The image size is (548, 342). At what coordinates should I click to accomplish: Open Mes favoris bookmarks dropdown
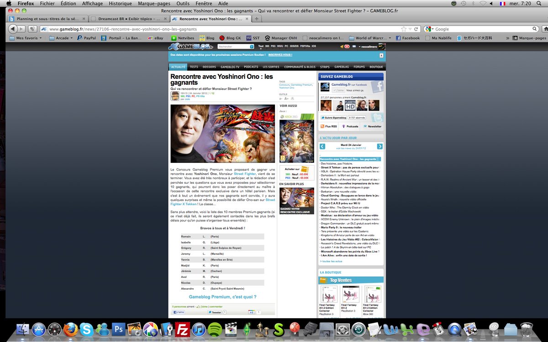pyautogui.click(x=26, y=38)
